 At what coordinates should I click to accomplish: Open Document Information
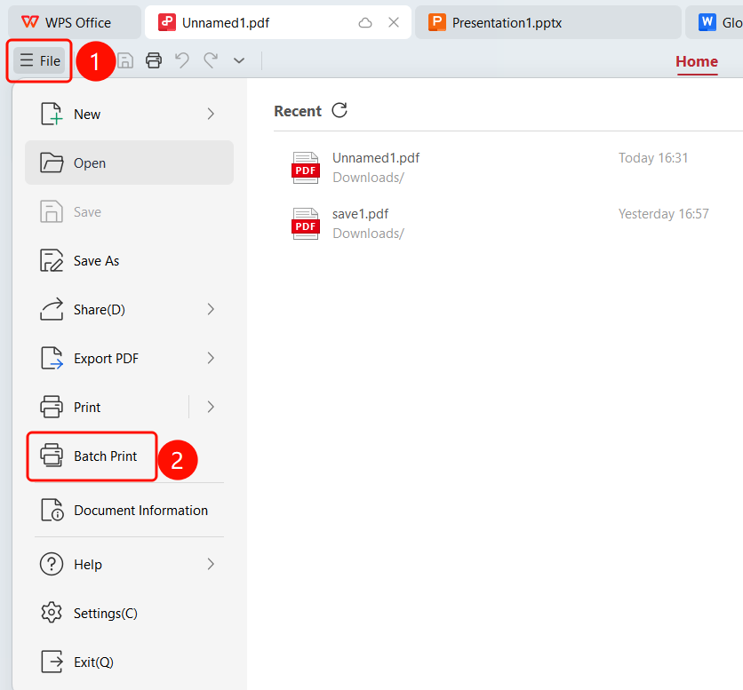click(129, 511)
